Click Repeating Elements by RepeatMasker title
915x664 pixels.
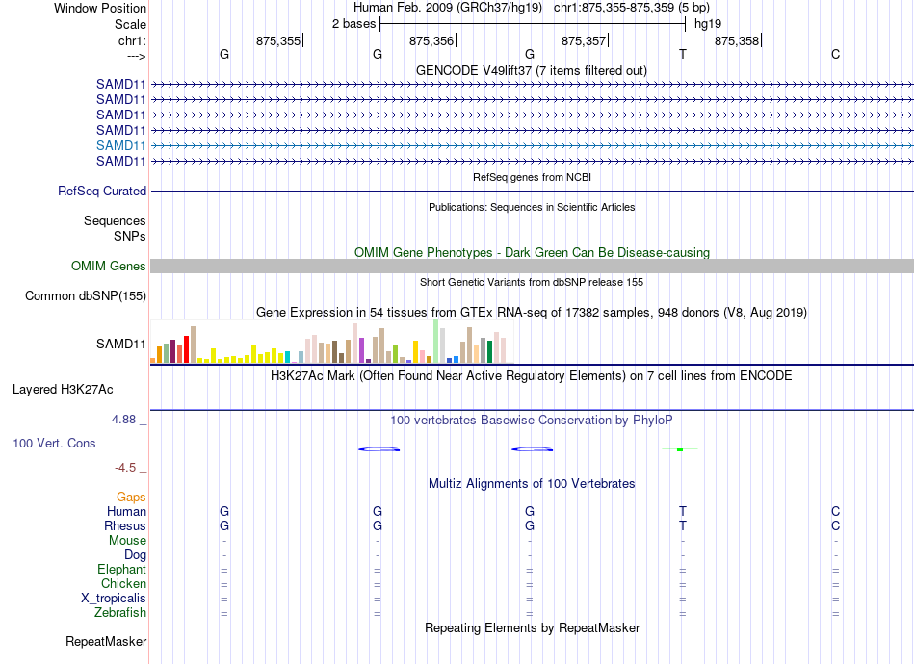tap(532, 628)
